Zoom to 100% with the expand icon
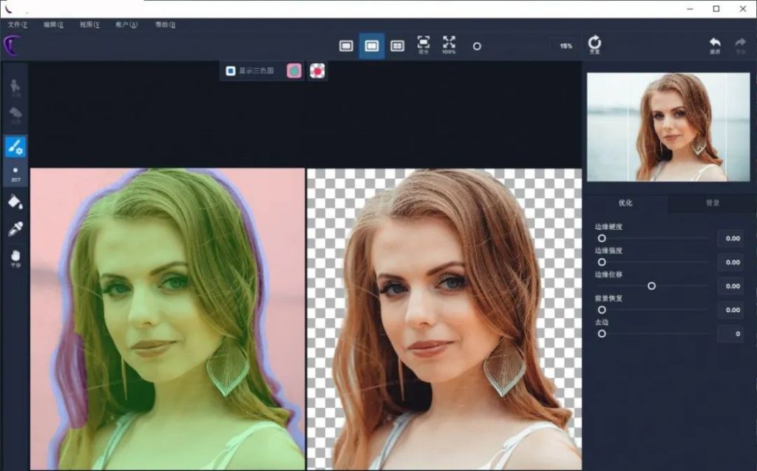 click(449, 44)
